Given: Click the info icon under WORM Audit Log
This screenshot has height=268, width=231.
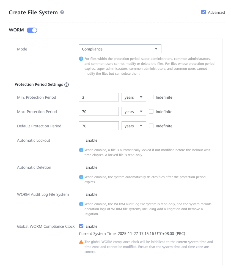Looking at the screenshot, I should tap(81, 204).
